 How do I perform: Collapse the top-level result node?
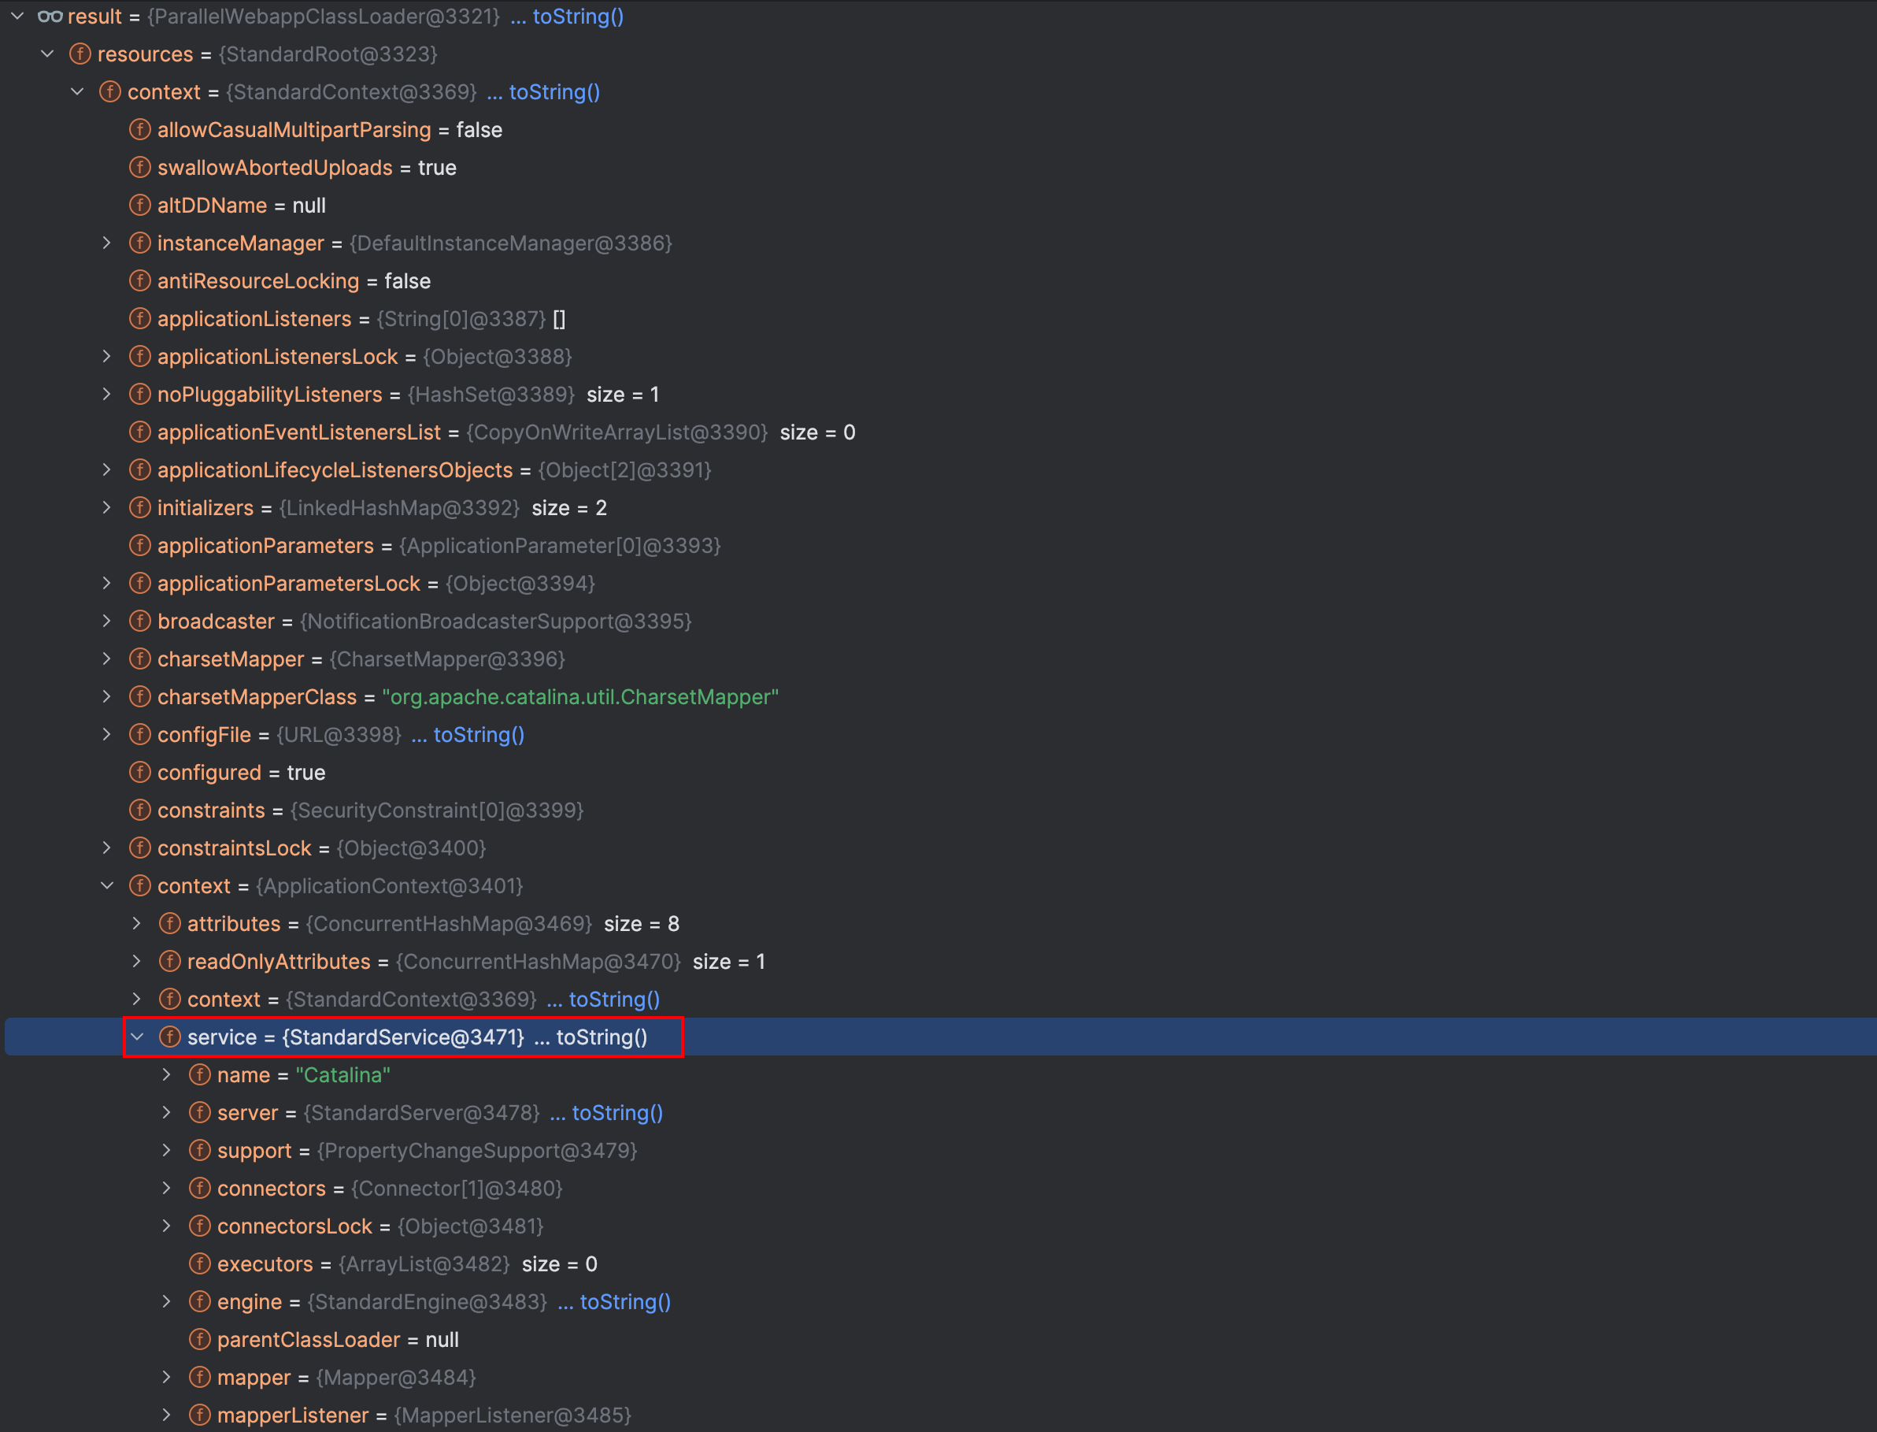17,17
